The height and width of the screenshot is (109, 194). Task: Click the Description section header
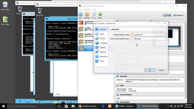pyautogui.click(x=150, y=102)
